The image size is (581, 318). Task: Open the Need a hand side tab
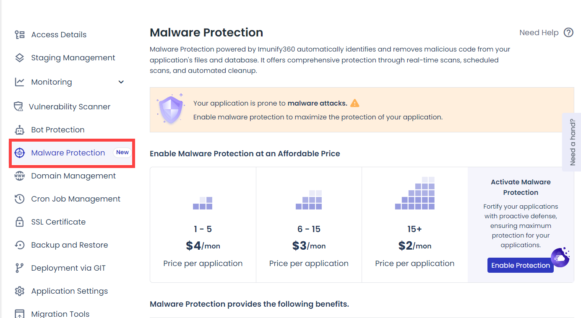pos(572,142)
